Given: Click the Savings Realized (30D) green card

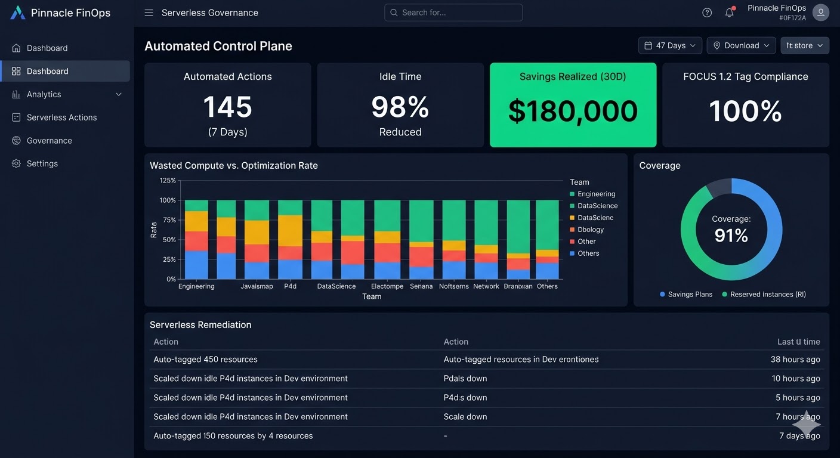Looking at the screenshot, I should pos(573,105).
